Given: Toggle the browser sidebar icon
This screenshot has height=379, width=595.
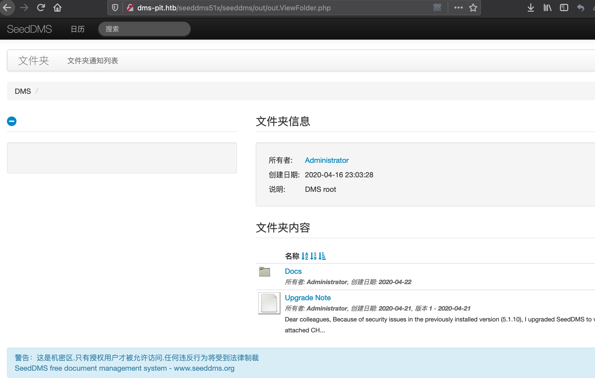Looking at the screenshot, I should point(564,8).
